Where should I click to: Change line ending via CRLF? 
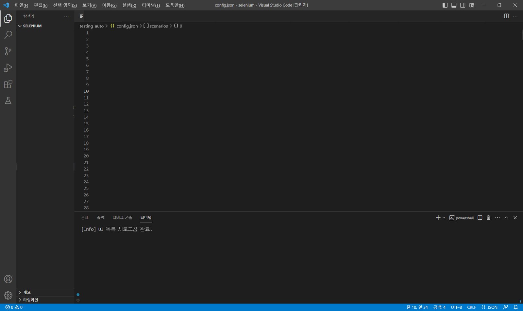(x=471, y=307)
